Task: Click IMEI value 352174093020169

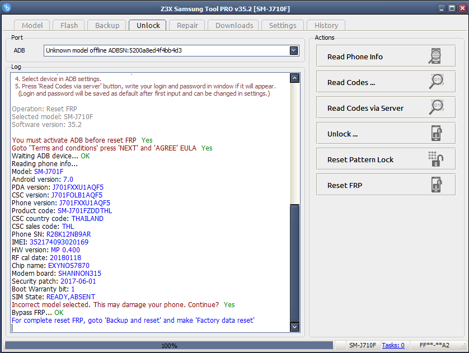Action: click(x=59, y=242)
